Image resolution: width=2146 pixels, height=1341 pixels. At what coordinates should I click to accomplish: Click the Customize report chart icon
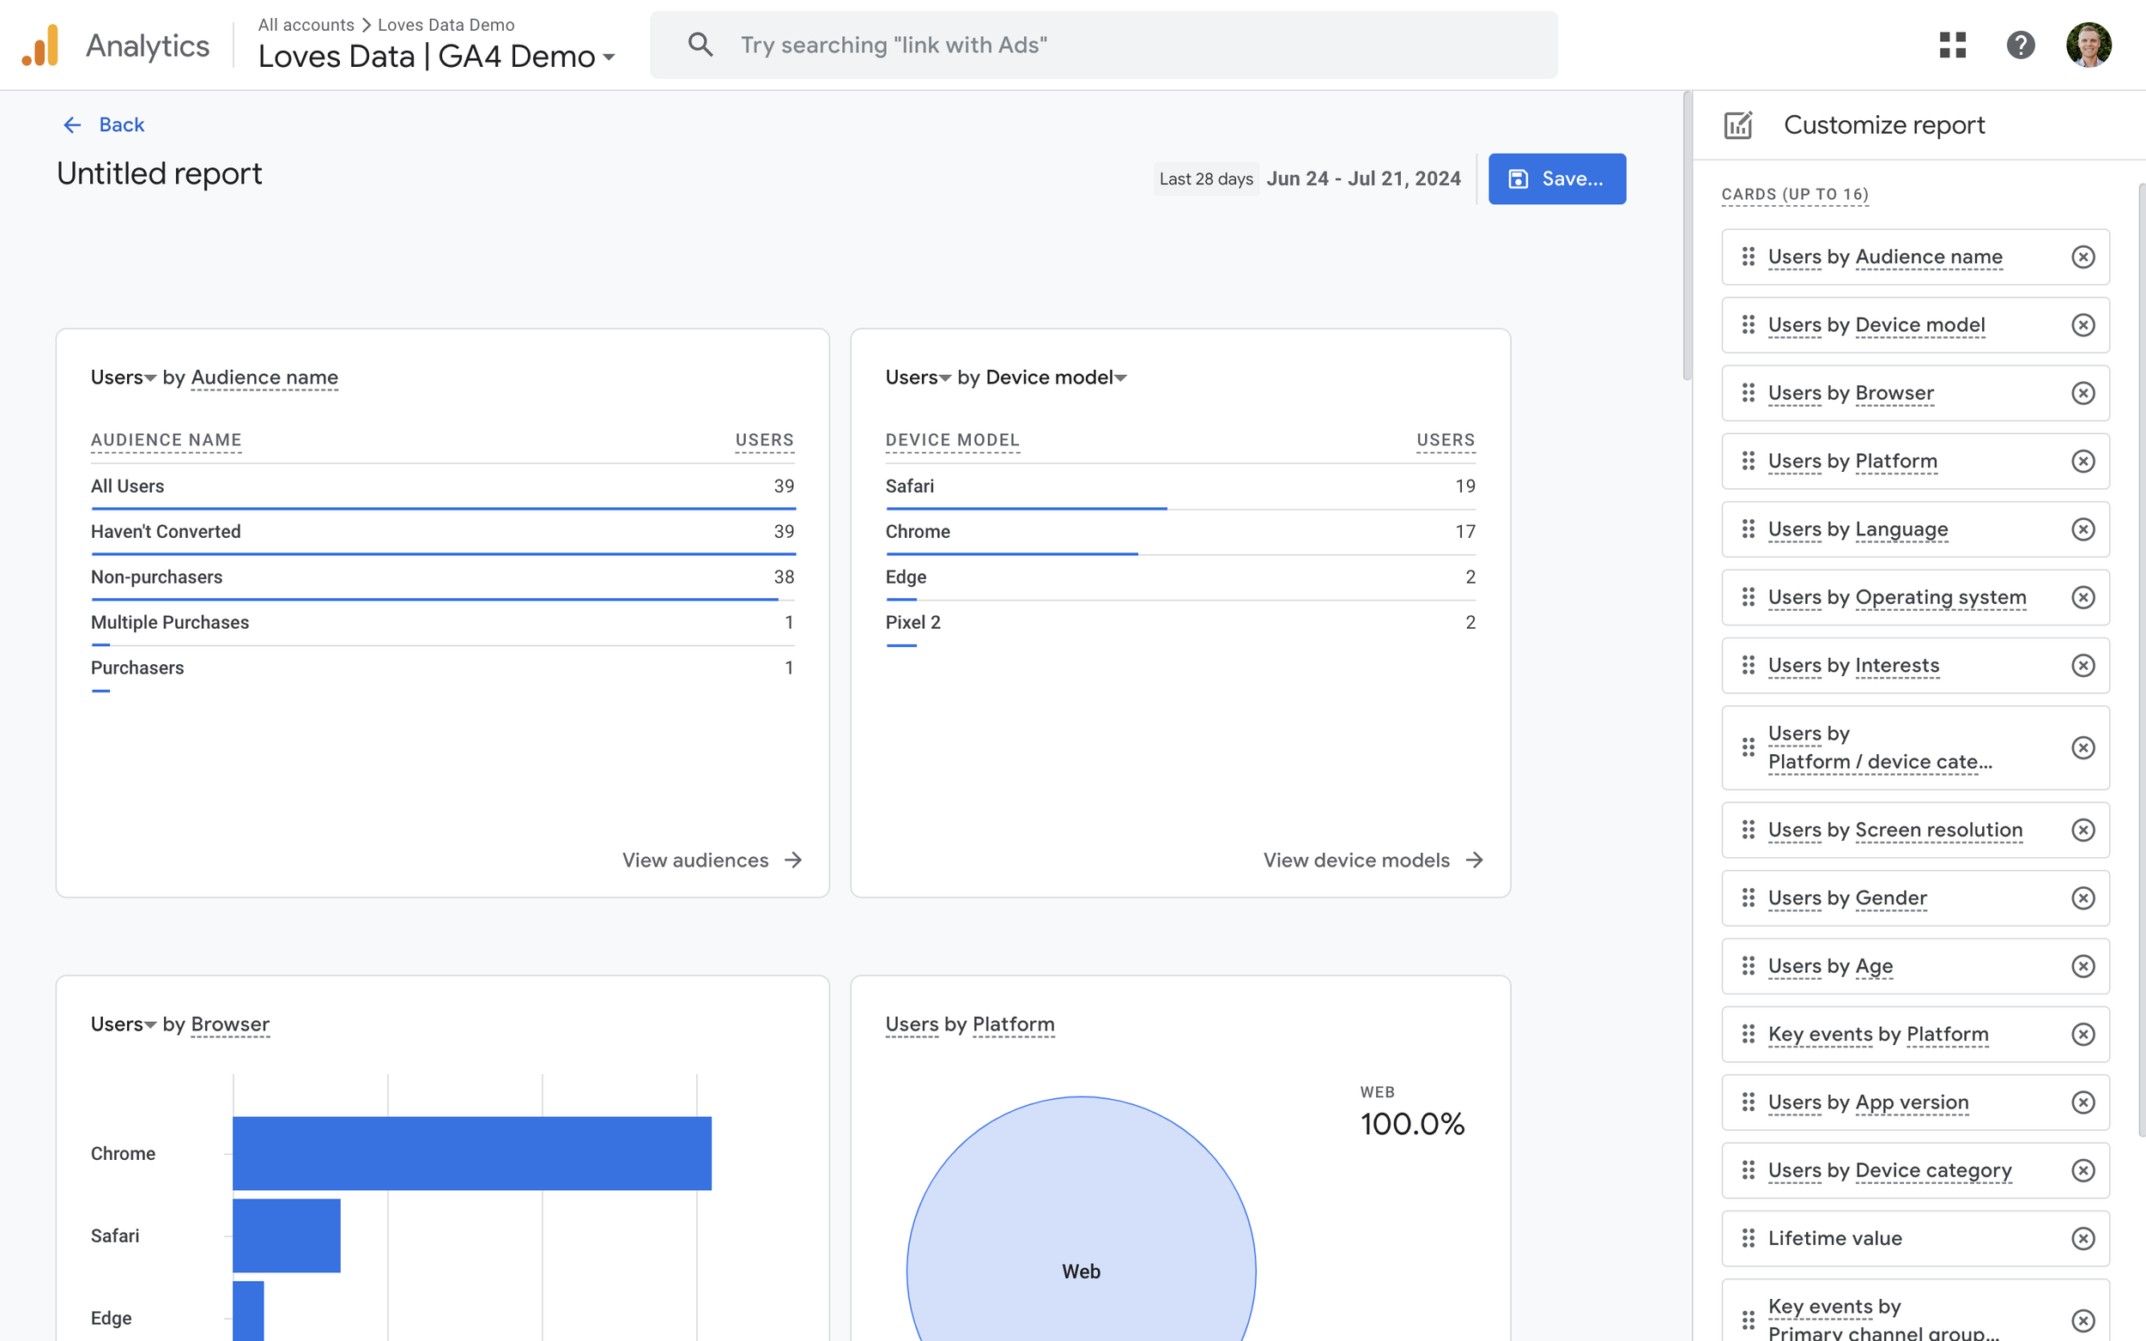(x=1739, y=124)
